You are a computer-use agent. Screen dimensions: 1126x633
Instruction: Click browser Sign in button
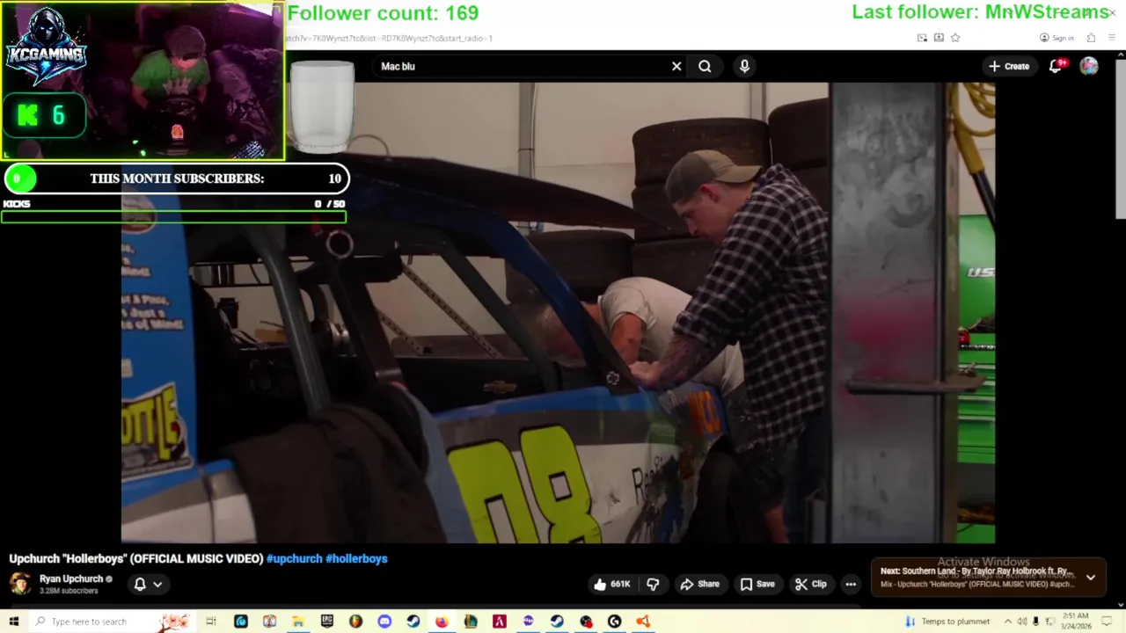coord(1057,38)
